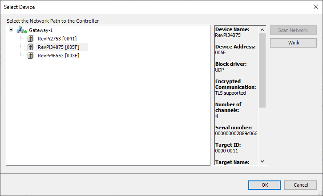The height and width of the screenshot is (196, 323).
Task: Click the Scan Network button
Action: tap(293, 30)
